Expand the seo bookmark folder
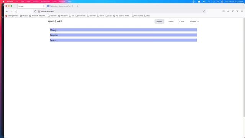This screenshot has width=245, height=138. (x=72, y=16)
